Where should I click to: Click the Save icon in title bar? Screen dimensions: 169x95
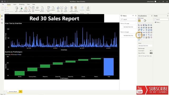(x=2, y=2)
